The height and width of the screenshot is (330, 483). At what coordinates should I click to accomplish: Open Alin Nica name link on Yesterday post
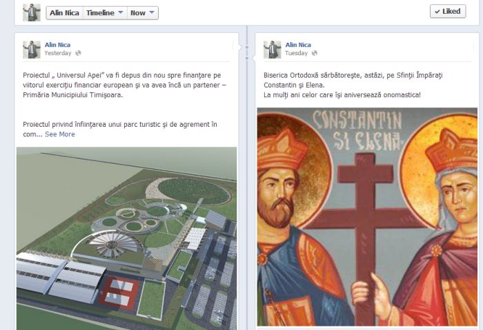click(x=57, y=45)
